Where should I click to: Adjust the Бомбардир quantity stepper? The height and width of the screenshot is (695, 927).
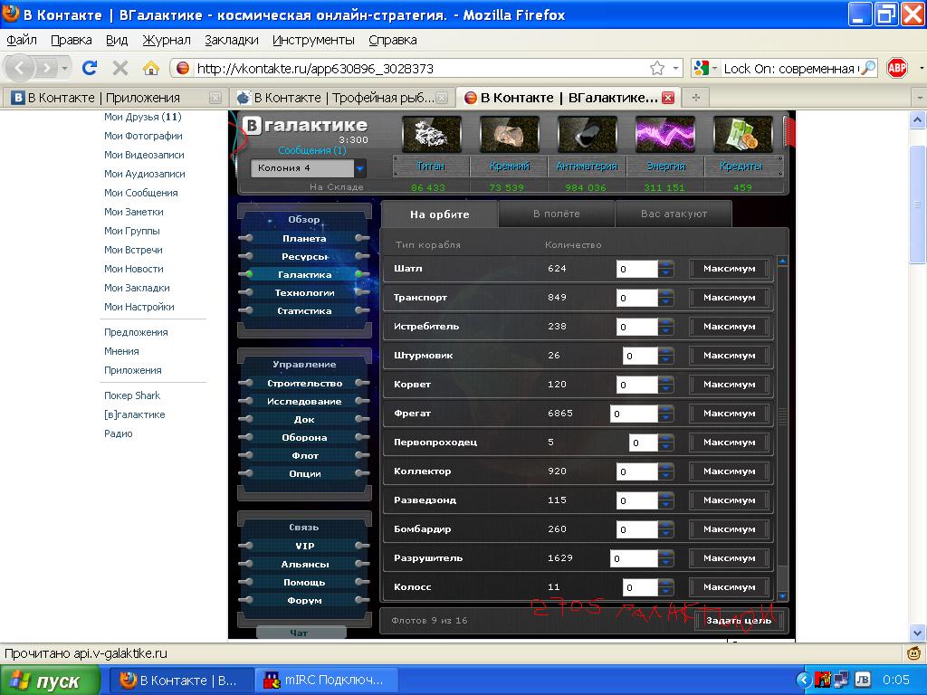coord(665,529)
